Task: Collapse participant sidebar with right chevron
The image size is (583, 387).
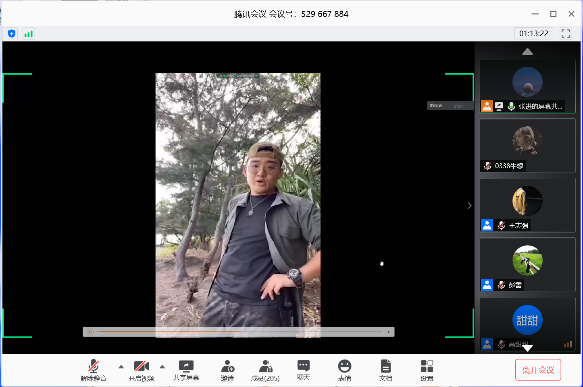Action: coord(469,206)
